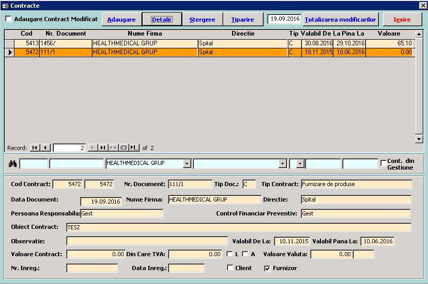
Task: Click the Contracte window title icon
Action: [5, 5]
